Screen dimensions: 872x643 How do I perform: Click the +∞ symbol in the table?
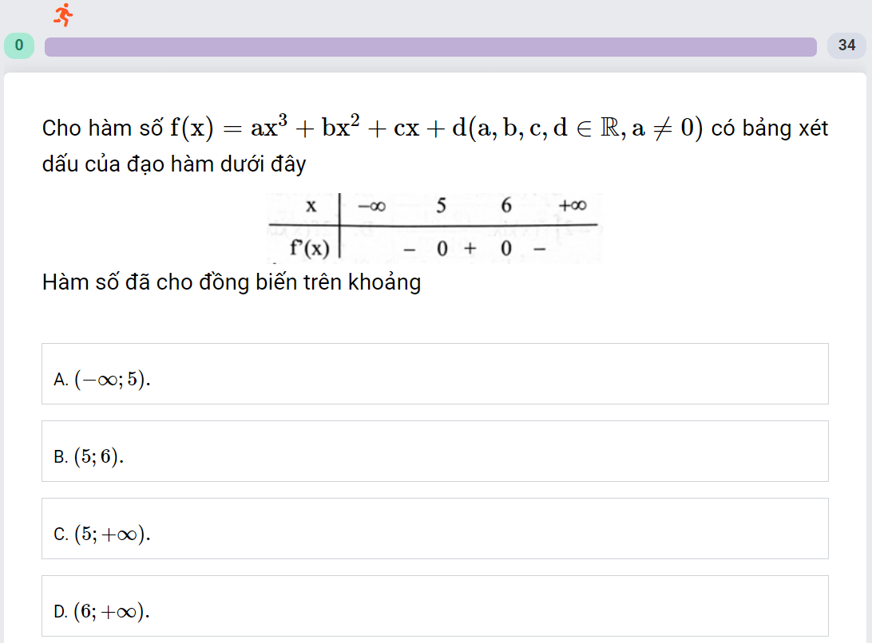[573, 206]
